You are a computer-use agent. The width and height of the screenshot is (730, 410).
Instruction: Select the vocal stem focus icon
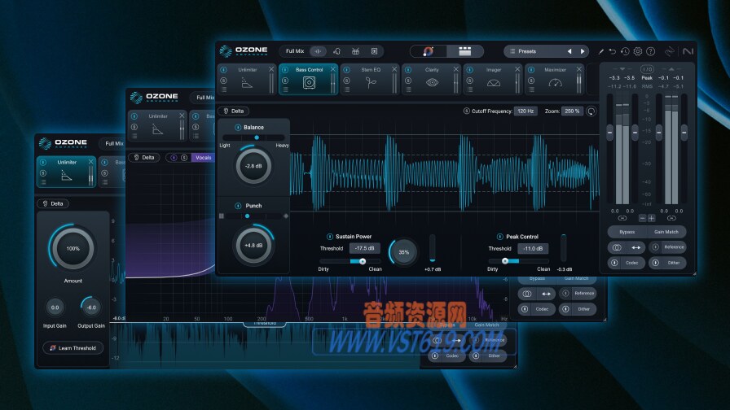337,51
